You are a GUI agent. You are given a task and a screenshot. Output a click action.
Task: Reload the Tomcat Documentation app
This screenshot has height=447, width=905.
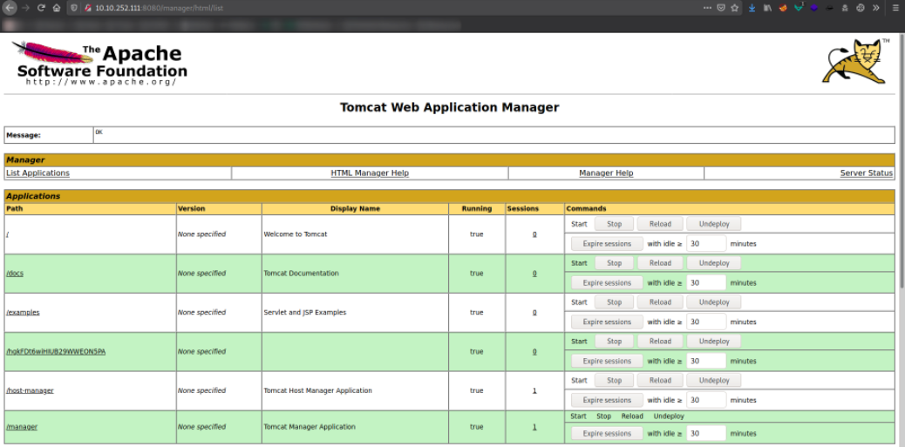pos(660,263)
